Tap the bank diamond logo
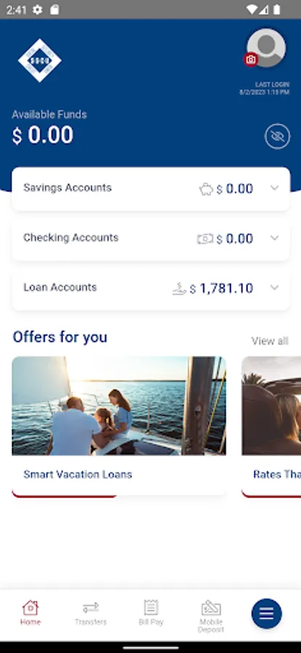301x653 pixels. click(40, 60)
